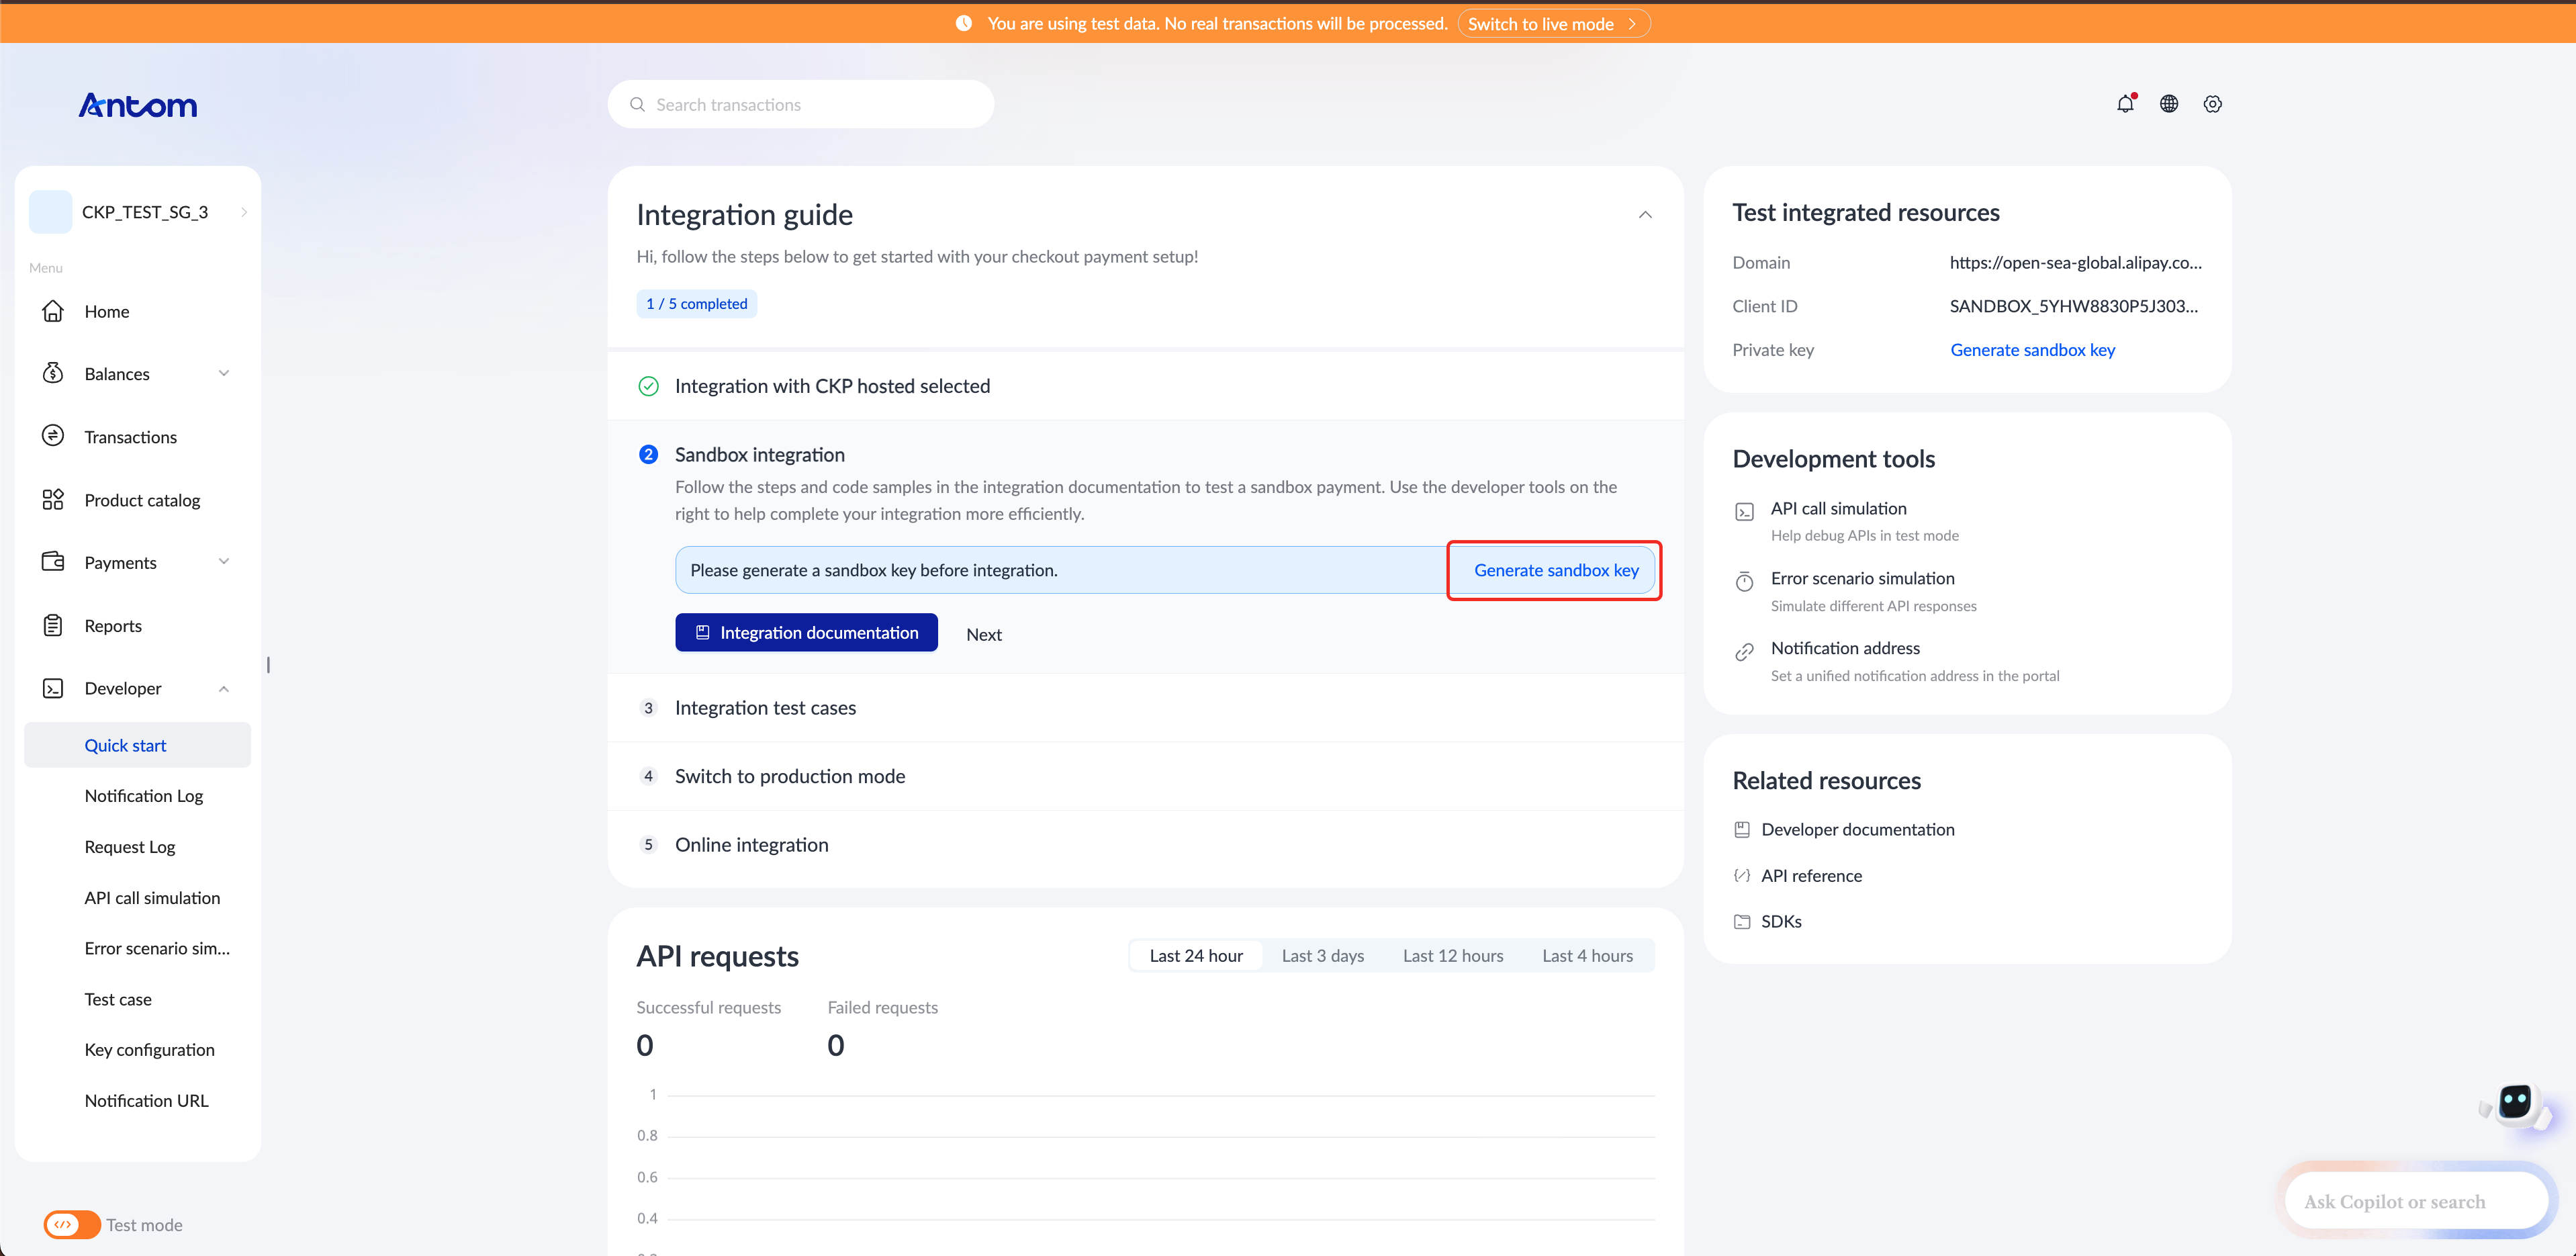
Task: Click Generate sandbox key in Sandbox integration
Action: tap(1556, 570)
